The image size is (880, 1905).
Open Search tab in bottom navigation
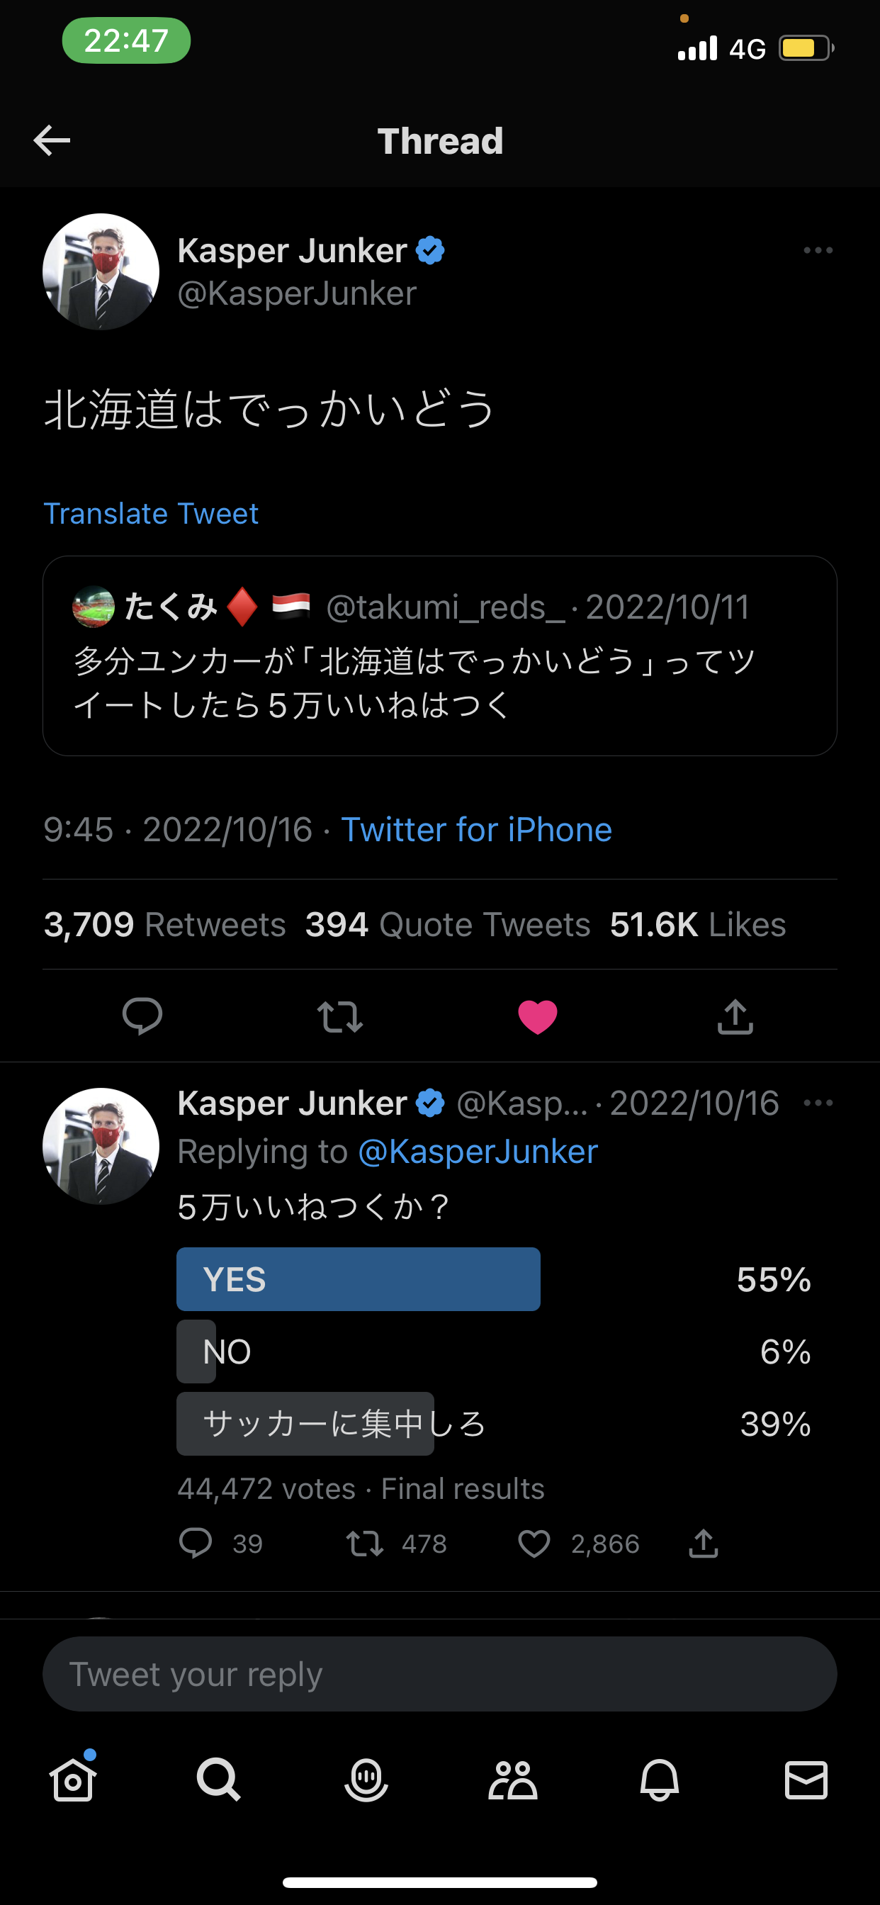[219, 1780]
